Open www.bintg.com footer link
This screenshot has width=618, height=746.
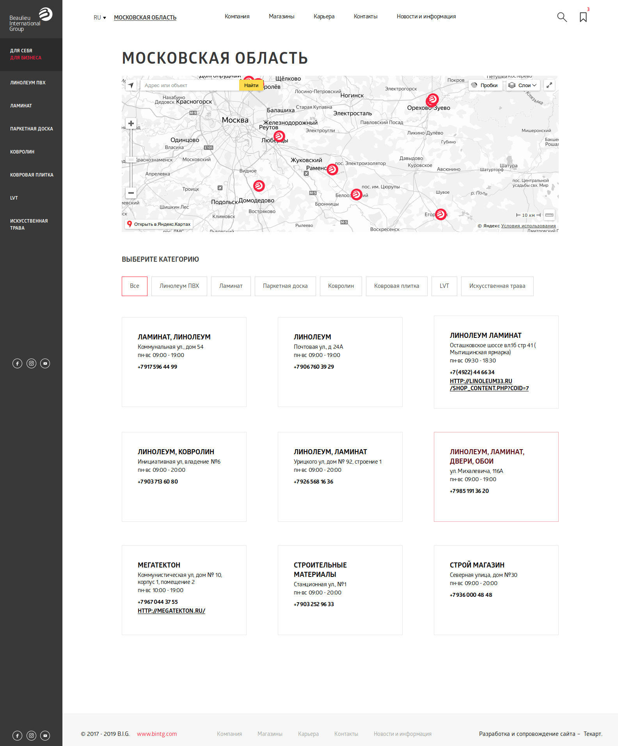[157, 734]
